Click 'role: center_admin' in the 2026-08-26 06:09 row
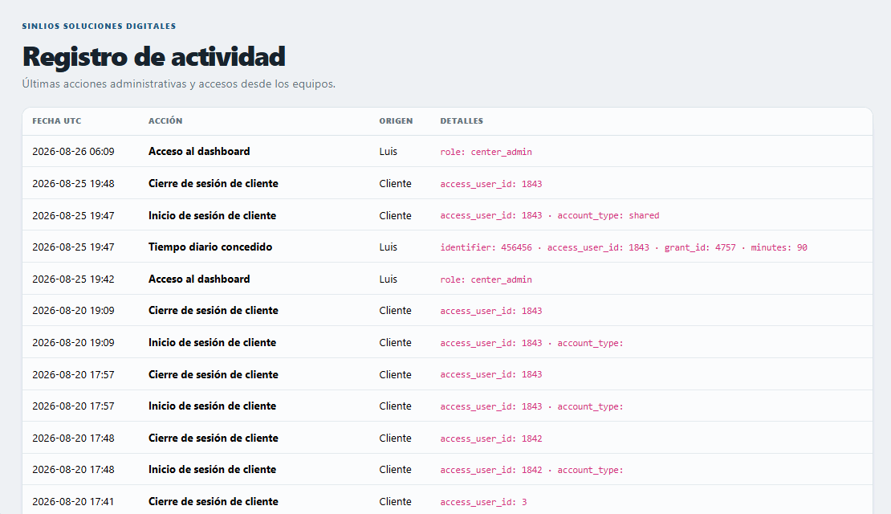 click(486, 153)
